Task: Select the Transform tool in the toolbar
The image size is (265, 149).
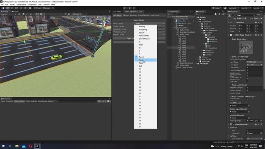Action: (x=25, y=8)
